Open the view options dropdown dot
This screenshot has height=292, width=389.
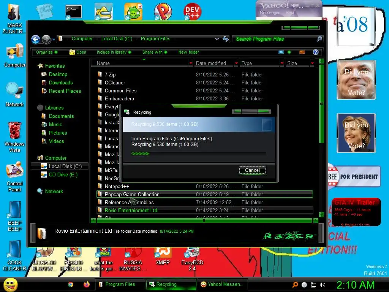point(289,52)
